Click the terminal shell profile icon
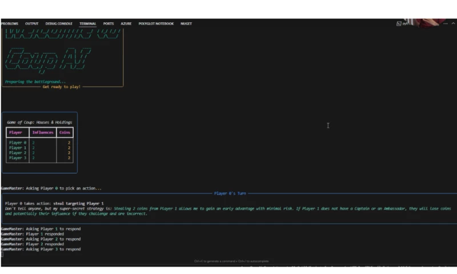The image size is (457, 274). tap(399, 23)
